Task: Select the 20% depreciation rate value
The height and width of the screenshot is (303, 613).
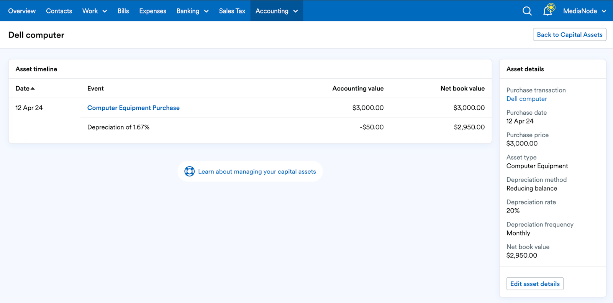Action: tap(513, 211)
